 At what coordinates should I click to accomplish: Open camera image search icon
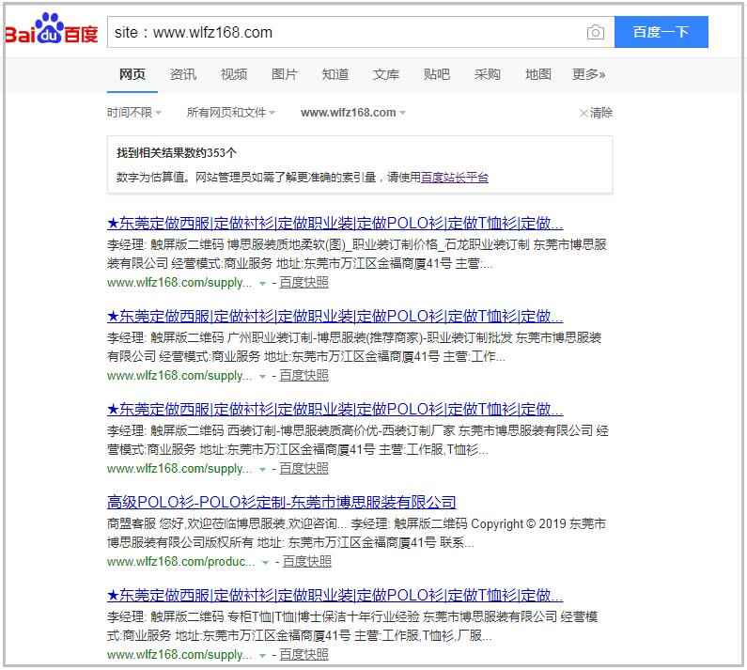[595, 32]
